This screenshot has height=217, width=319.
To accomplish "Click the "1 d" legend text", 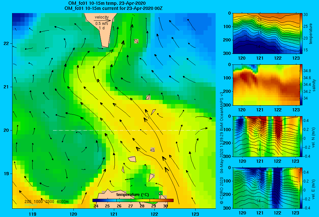I will pyautogui.click(x=102, y=28).
